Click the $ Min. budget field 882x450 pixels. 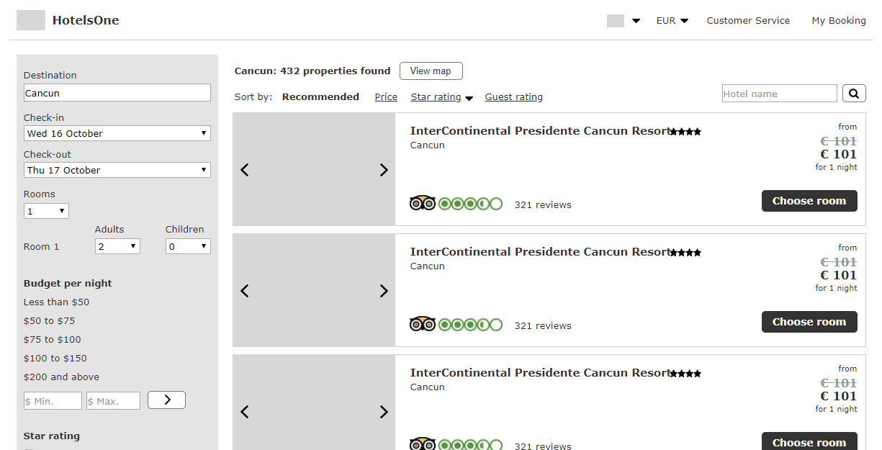coord(53,401)
